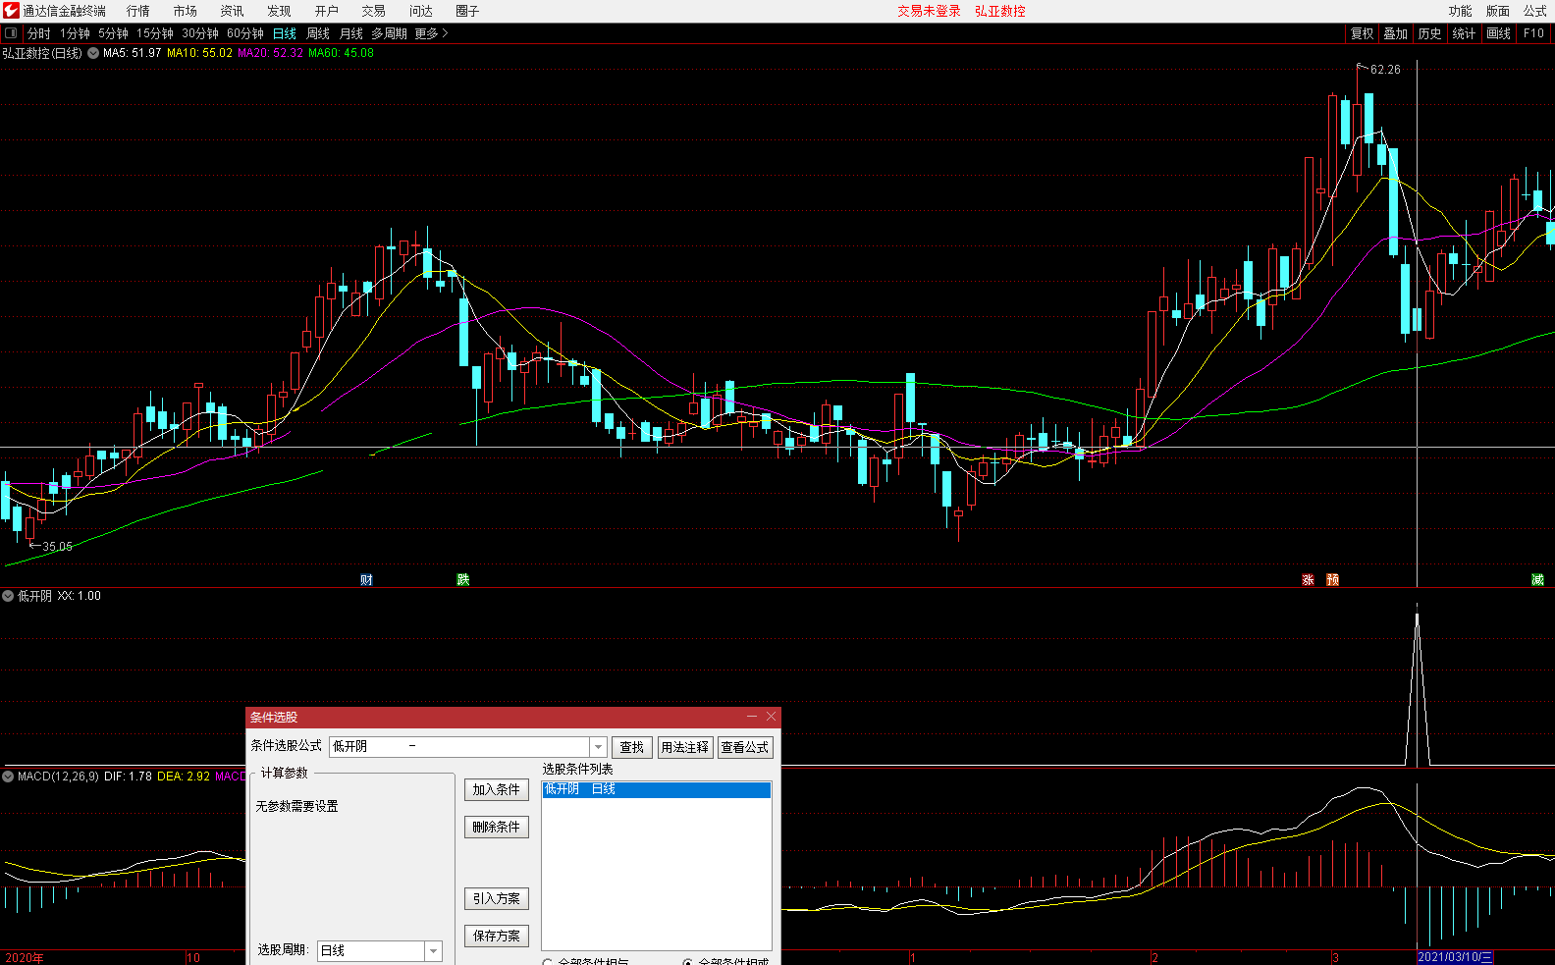Image resolution: width=1555 pixels, height=965 pixels.
Task: Expand the 更多 period list
Action: 432,33
